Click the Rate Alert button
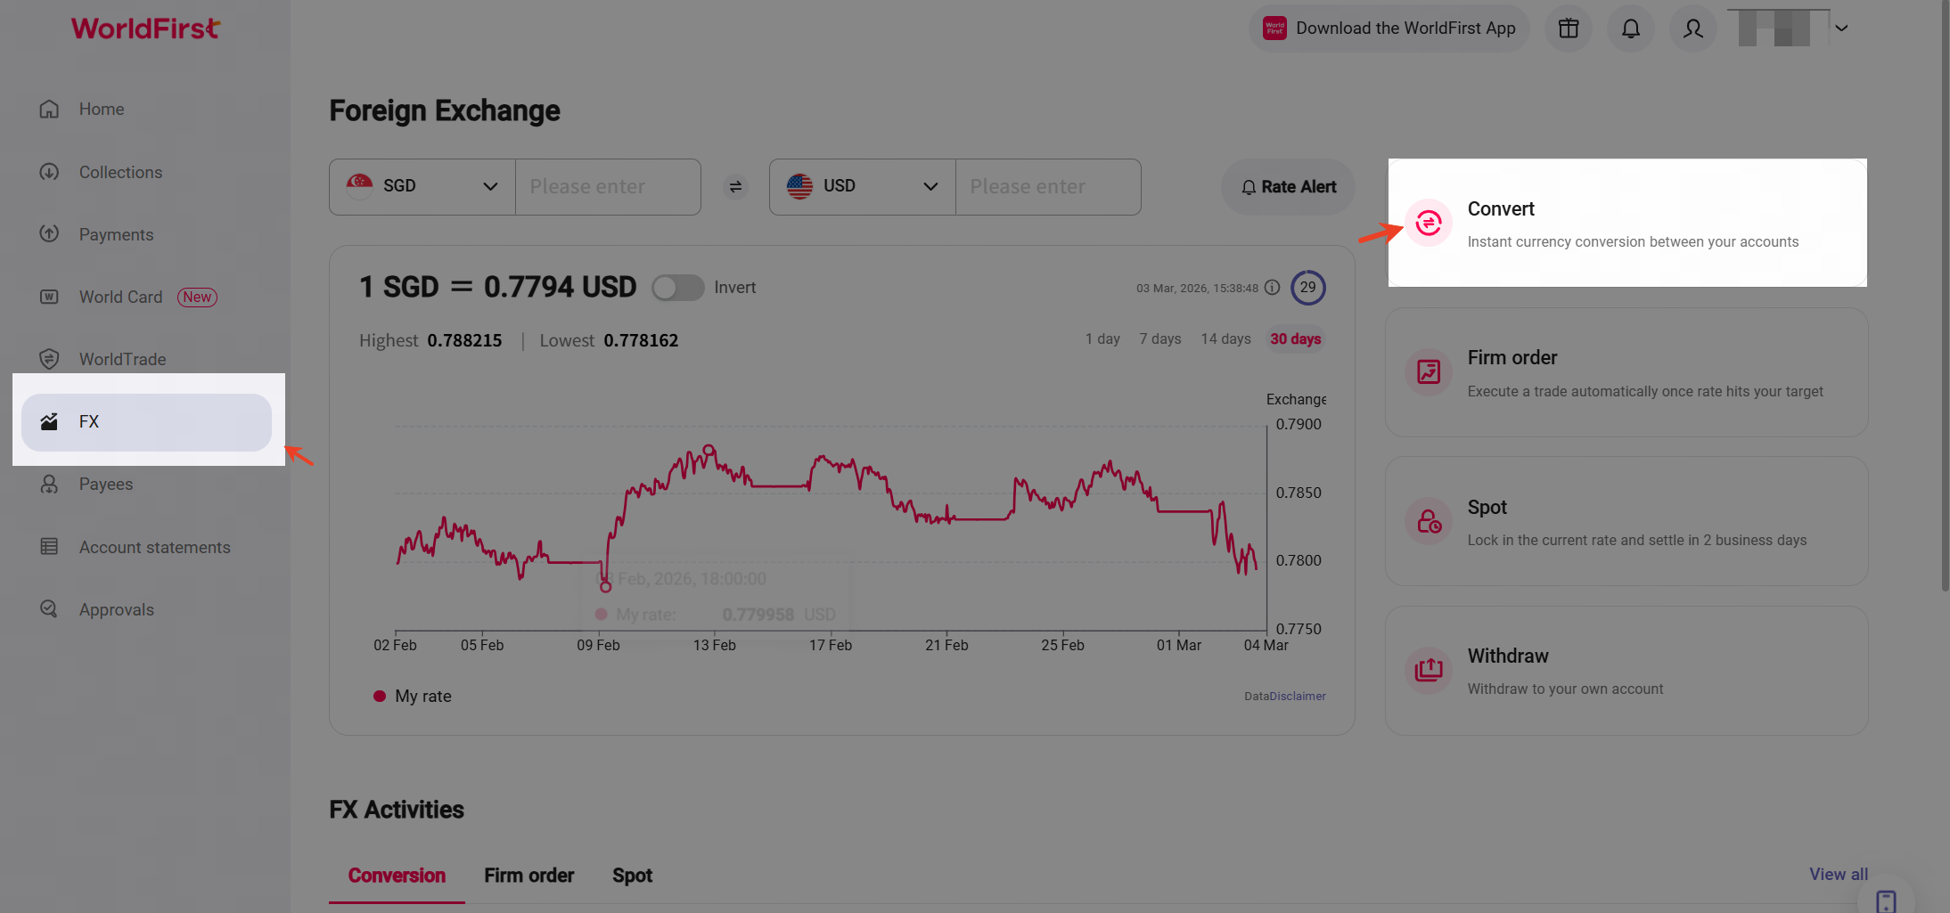 [x=1288, y=187]
